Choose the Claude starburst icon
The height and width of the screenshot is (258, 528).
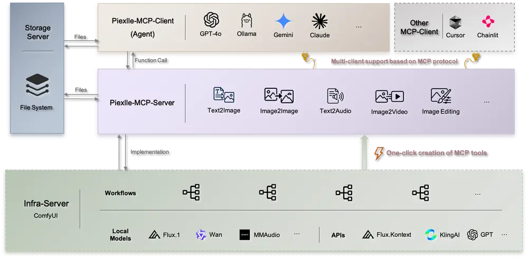click(x=319, y=21)
